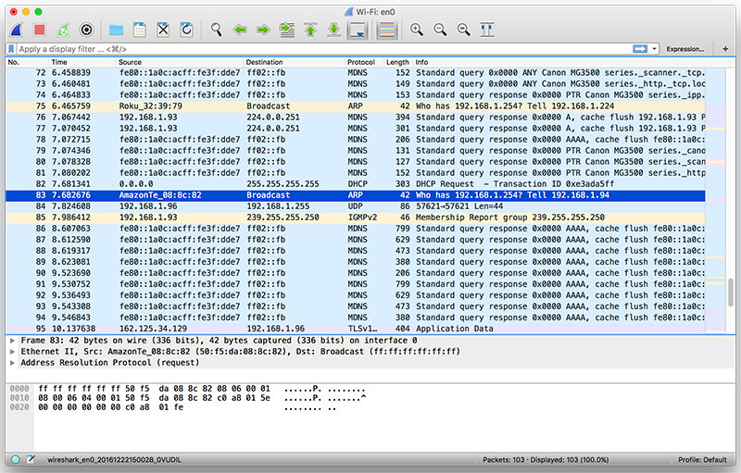The image size is (741, 473).
Task: Sort by the Time column header
Action: coord(82,62)
